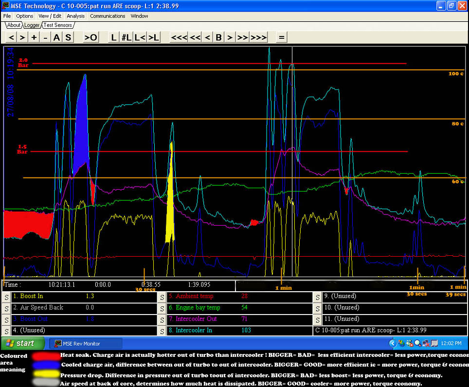Image resolution: width=469 pixels, height=387 pixels.
Task: Click the '<' button left of 'B'
Action: point(207,37)
